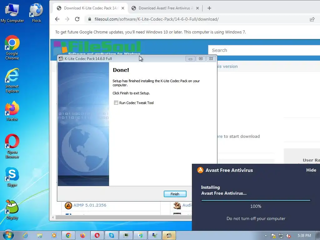Minimize the K-Lite setup window
The image size is (320, 240).
pyautogui.click(x=190, y=58)
